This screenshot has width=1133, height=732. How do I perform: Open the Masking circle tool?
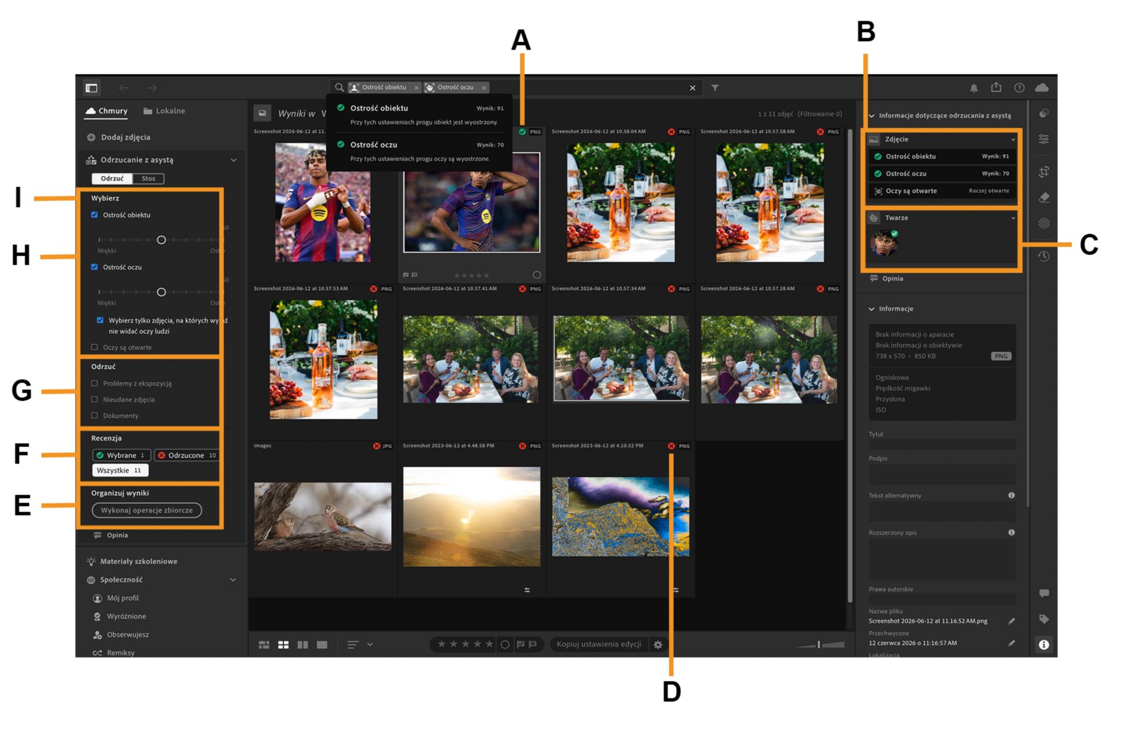[x=1044, y=224]
